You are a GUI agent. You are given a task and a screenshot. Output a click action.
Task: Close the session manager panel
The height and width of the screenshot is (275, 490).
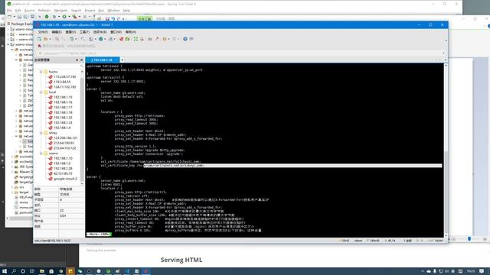click(82, 60)
